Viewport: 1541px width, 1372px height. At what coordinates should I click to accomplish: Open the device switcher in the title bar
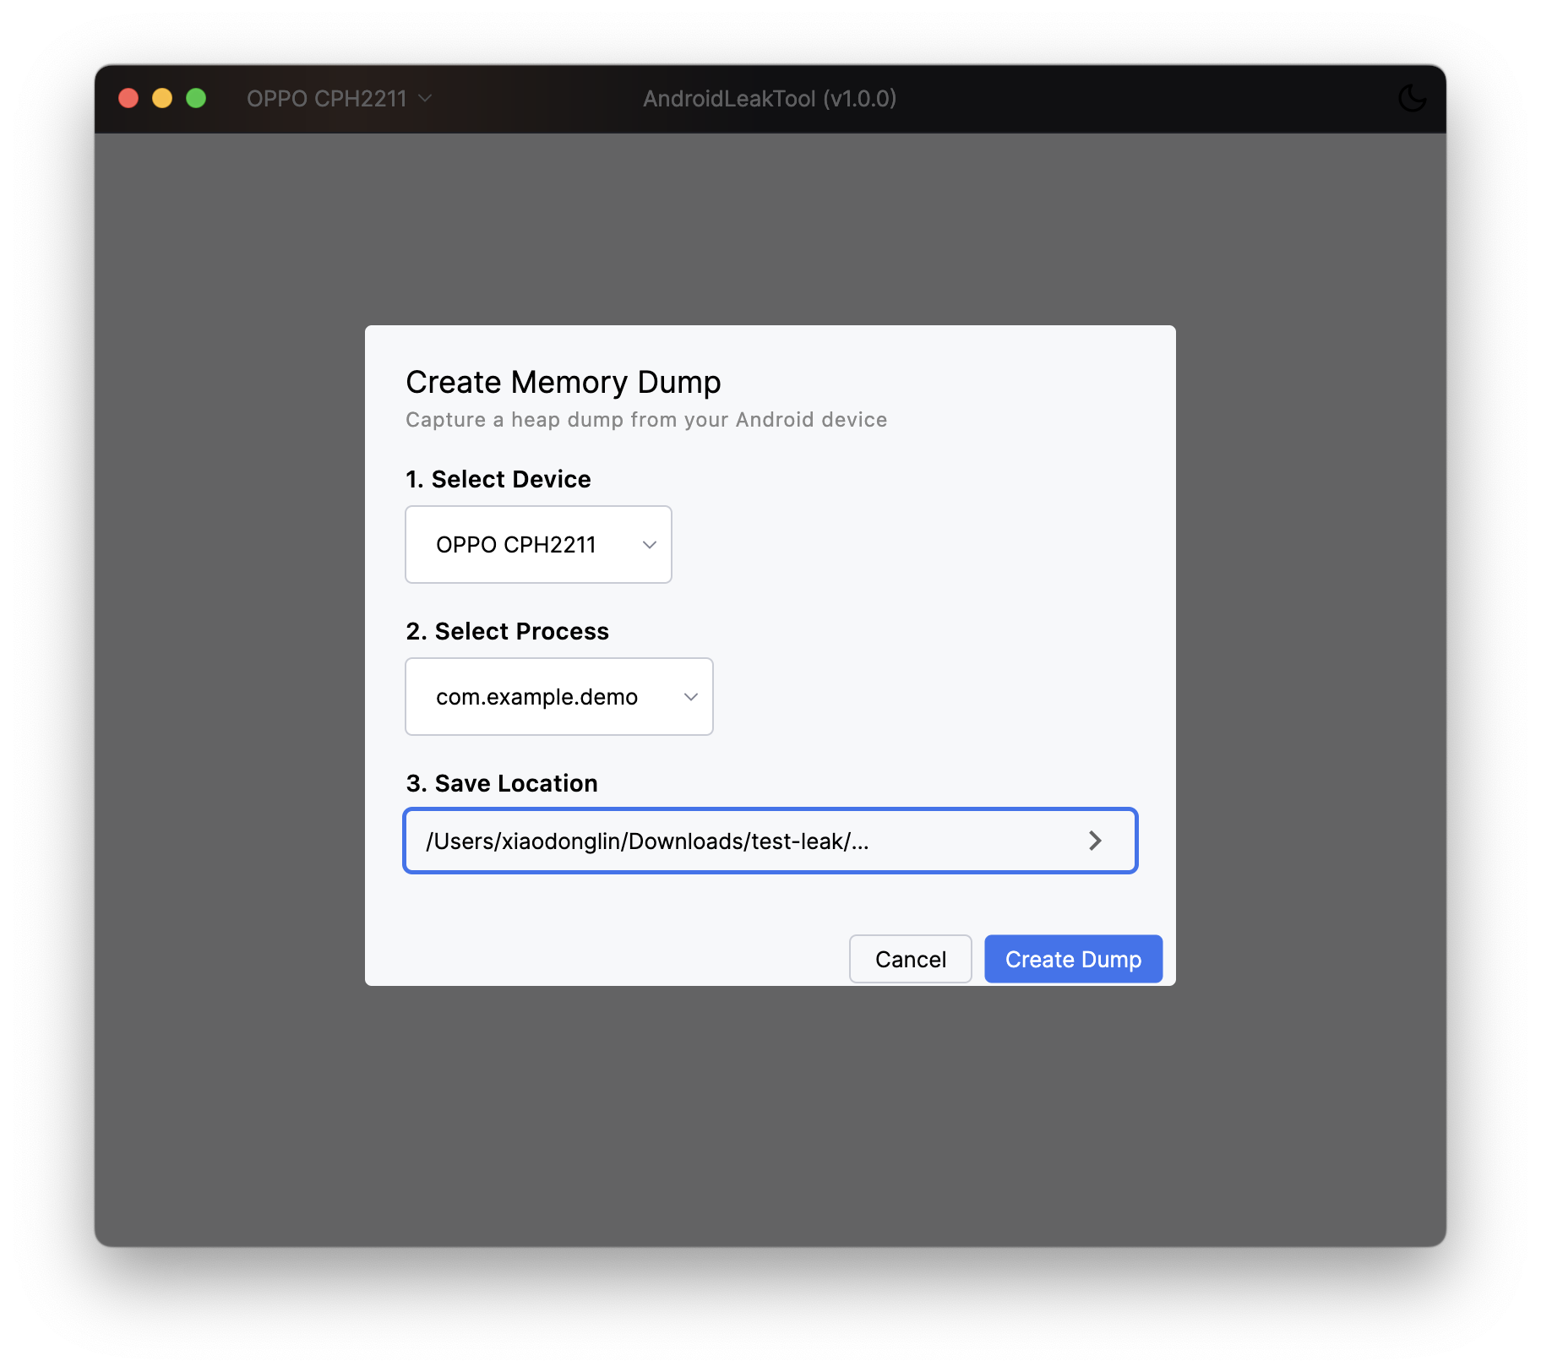coord(338,98)
